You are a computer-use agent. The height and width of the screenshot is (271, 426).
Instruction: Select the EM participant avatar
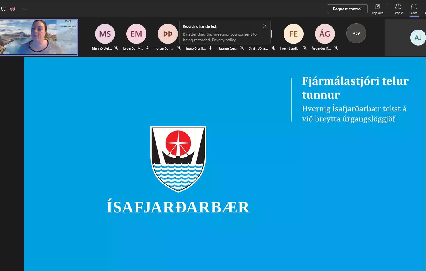(x=136, y=34)
